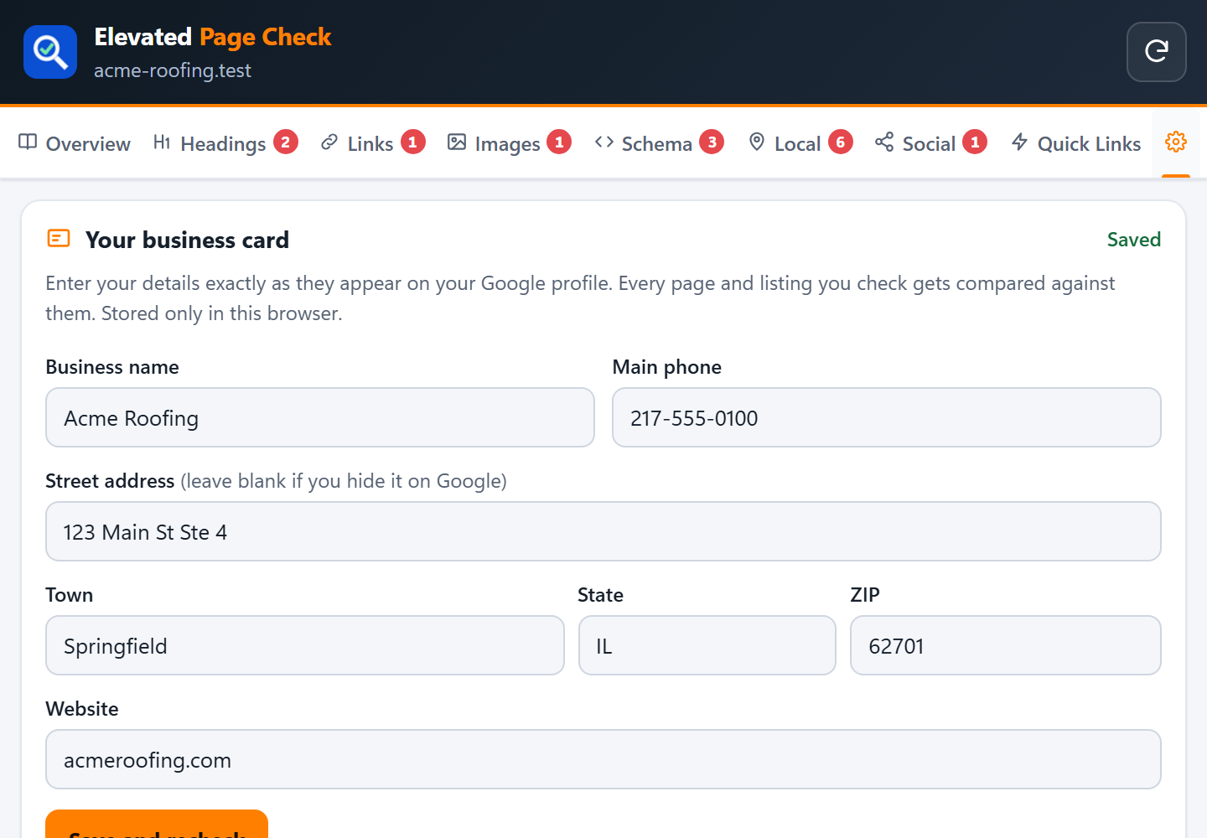Click the Overview book icon
Image resolution: width=1207 pixels, height=838 pixels.
coord(28,142)
